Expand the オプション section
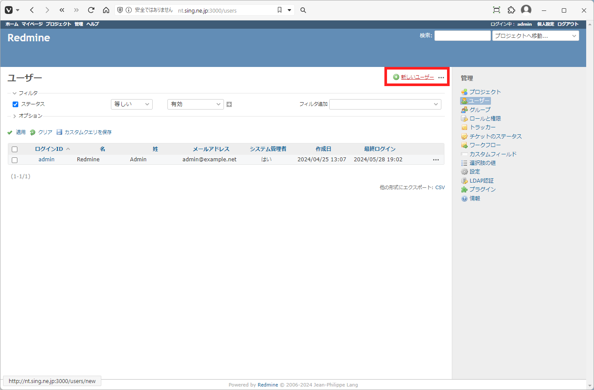Viewport: 594px width, 390px height. click(x=27, y=116)
